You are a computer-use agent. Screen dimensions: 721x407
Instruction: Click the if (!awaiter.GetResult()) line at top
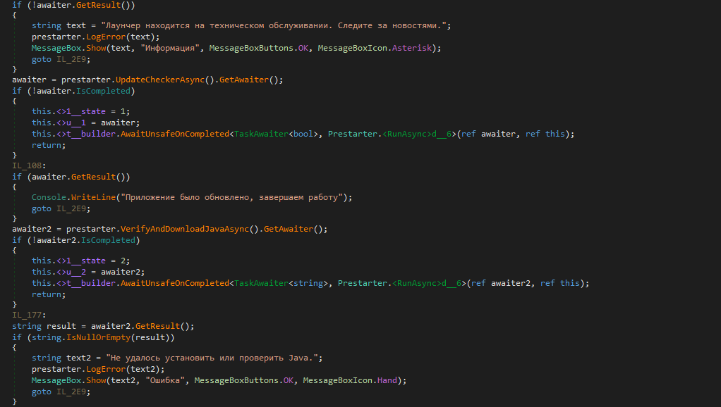(73, 5)
